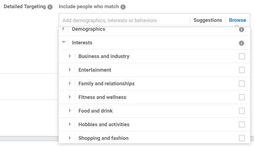254x147 pixels.
Task: Collapse the Interests category arrow
Action: (63, 42)
